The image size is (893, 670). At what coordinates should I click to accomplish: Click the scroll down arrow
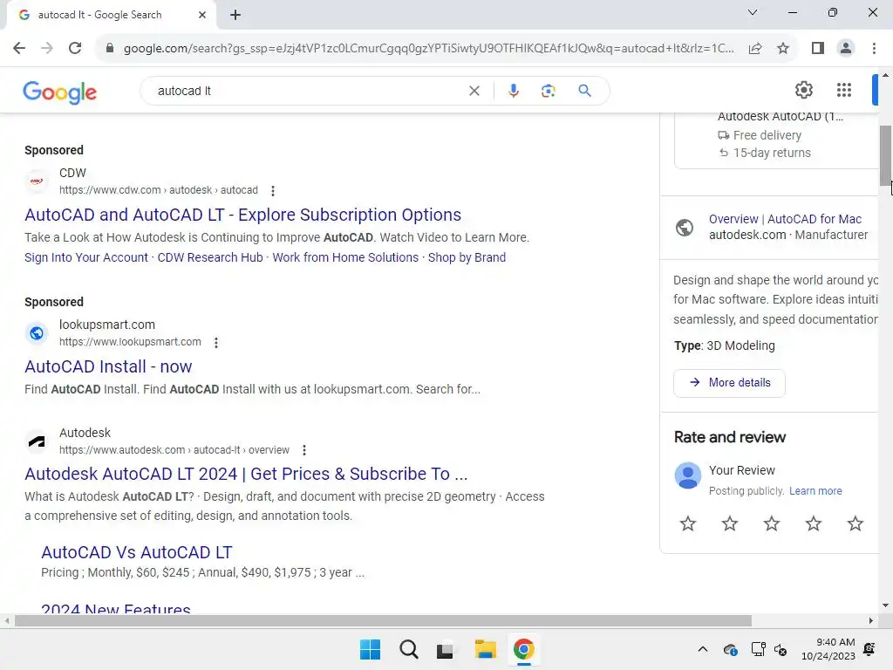(885, 605)
